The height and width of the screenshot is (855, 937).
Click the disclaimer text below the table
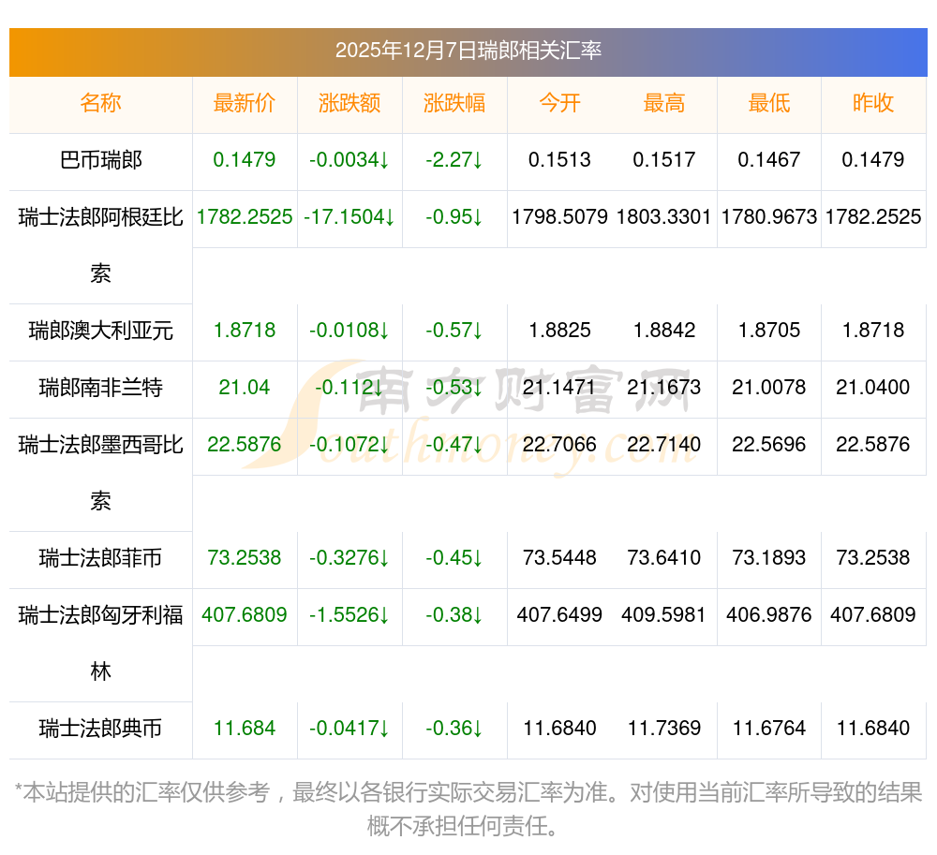(x=468, y=809)
